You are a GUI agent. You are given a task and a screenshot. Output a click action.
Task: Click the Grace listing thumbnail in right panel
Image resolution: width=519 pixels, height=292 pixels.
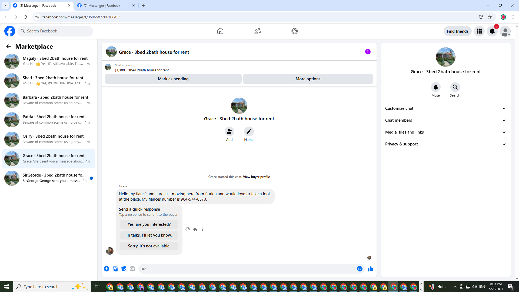tap(446, 57)
